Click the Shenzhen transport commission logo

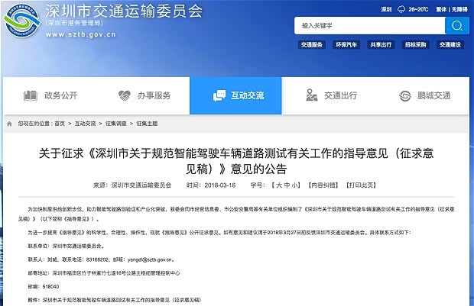21,21
